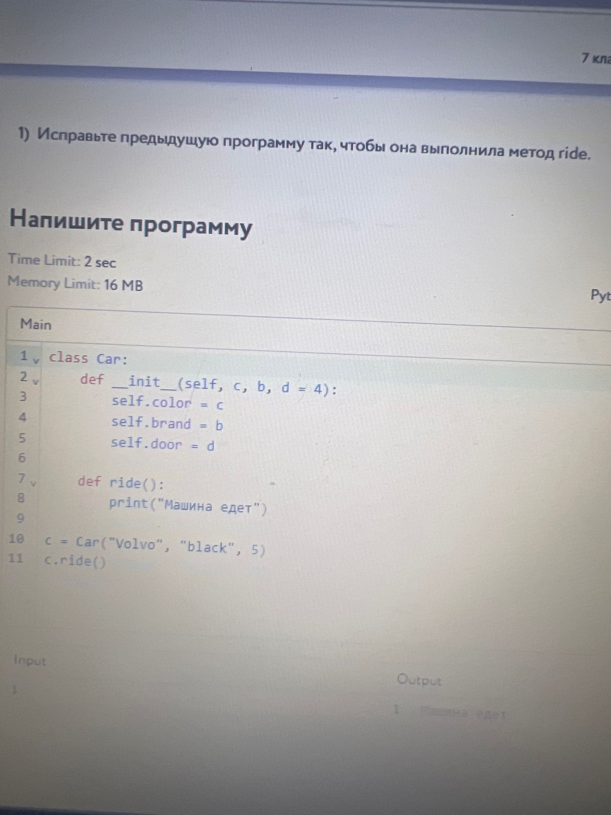Screen dimensions: 611x815
Task: Open the Python language selector
Action: pos(600,295)
